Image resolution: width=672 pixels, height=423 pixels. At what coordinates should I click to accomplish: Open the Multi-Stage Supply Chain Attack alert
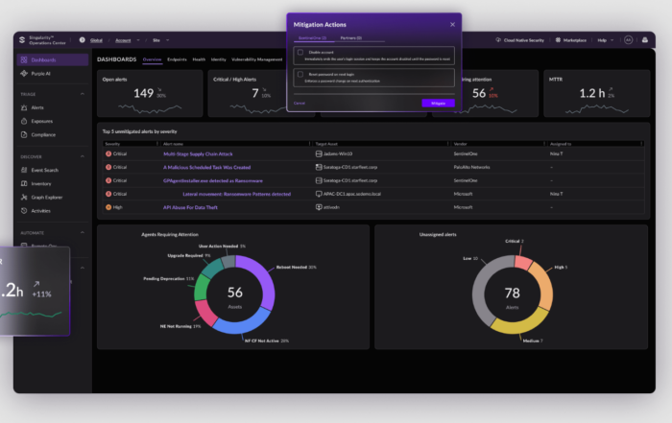point(198,153)
